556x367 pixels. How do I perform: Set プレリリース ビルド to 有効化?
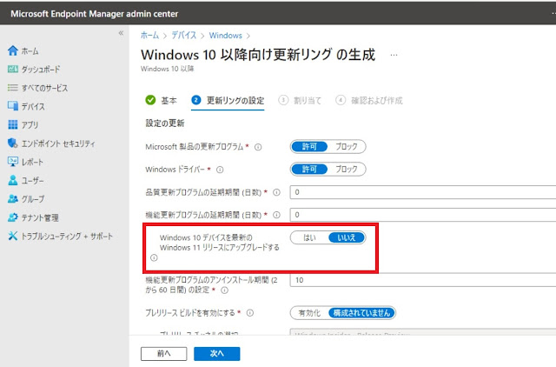[x=309, y=313]
